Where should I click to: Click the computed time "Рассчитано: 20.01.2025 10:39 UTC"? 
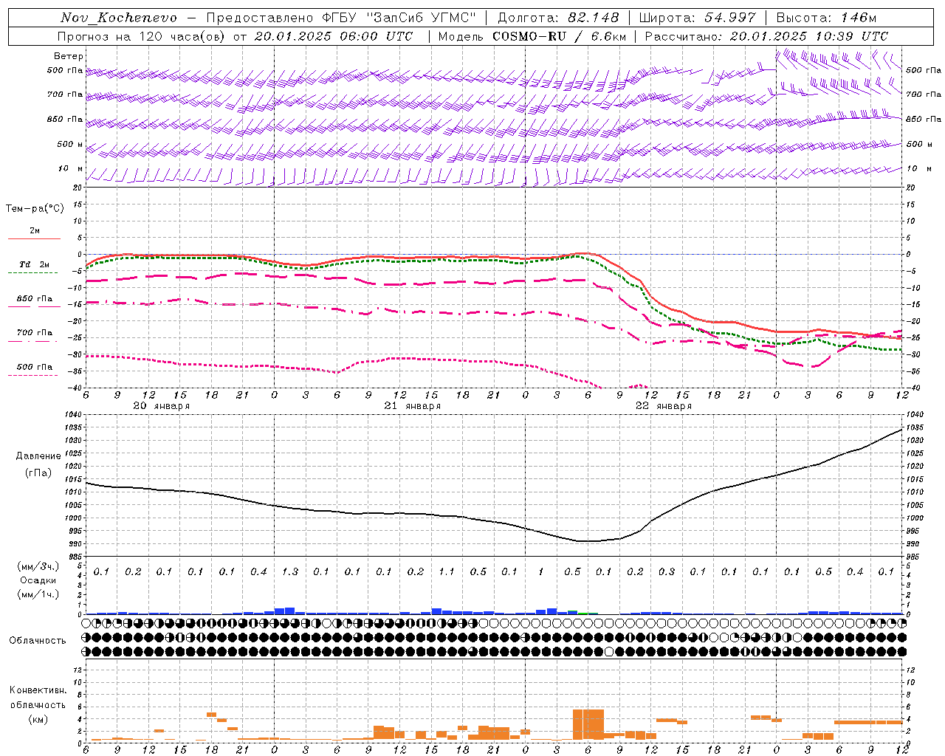766,36
